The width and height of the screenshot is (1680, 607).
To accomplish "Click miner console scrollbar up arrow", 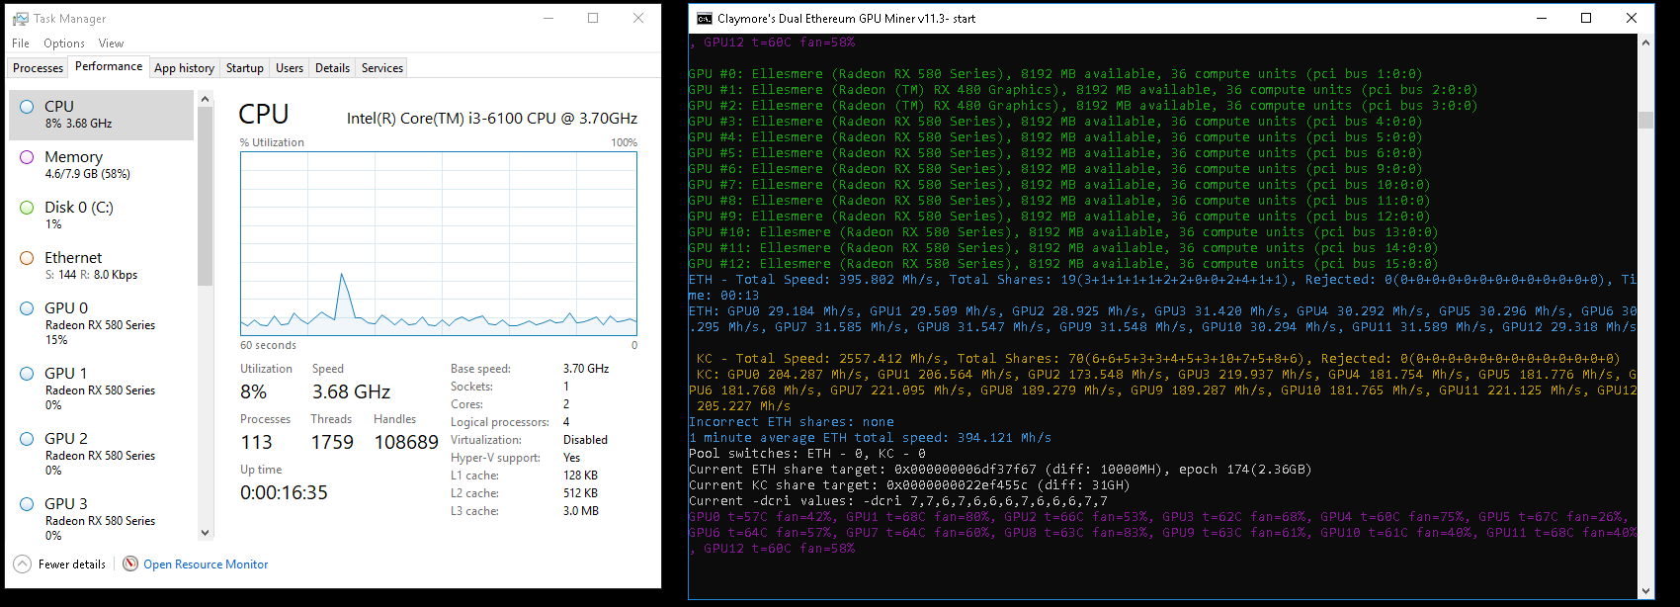I will 1645,43.
